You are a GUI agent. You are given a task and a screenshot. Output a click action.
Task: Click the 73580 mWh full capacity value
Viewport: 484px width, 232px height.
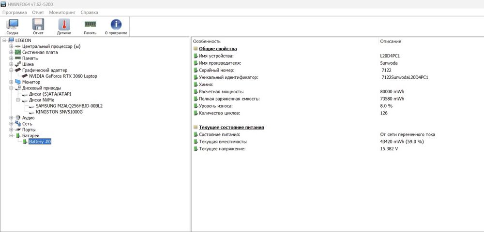click(392, 99)
